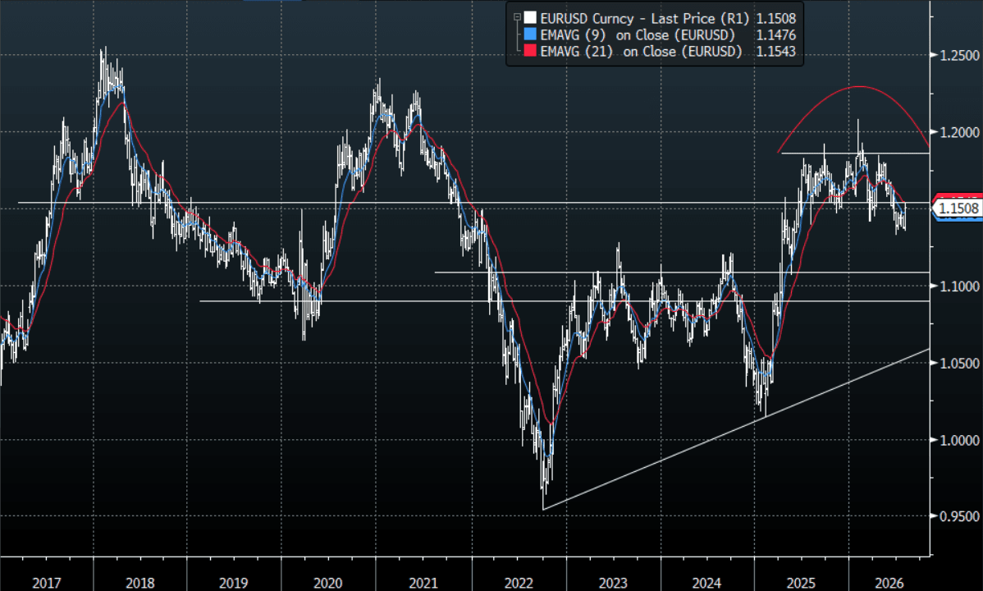Image resolution: width=983 pixels, height=591 pixels.
Task: Click the 2023 label on the time axis
Action: click(612, 583)
